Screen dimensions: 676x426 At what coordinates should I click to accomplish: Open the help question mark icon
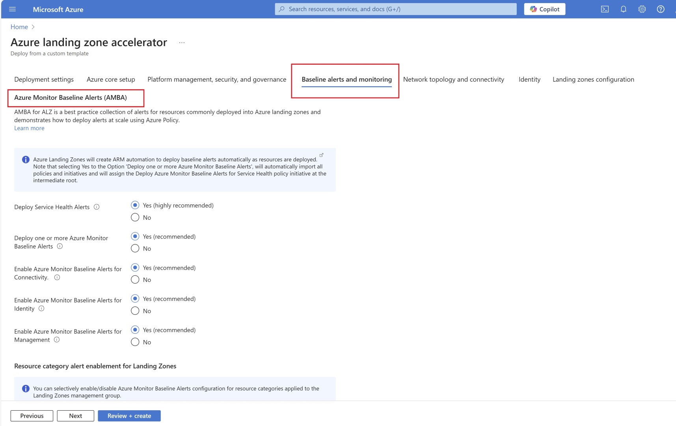(661, 9)
